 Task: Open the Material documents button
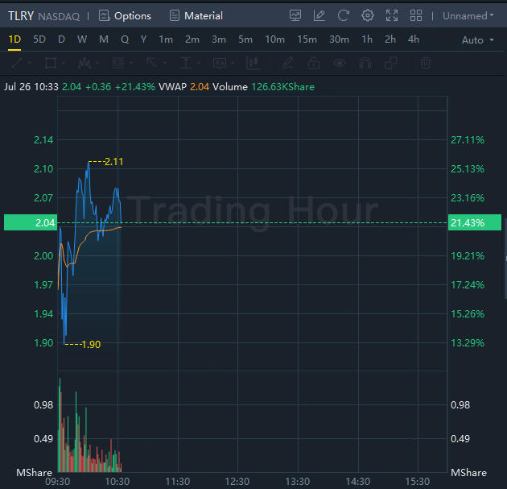(x=196, y=15)
